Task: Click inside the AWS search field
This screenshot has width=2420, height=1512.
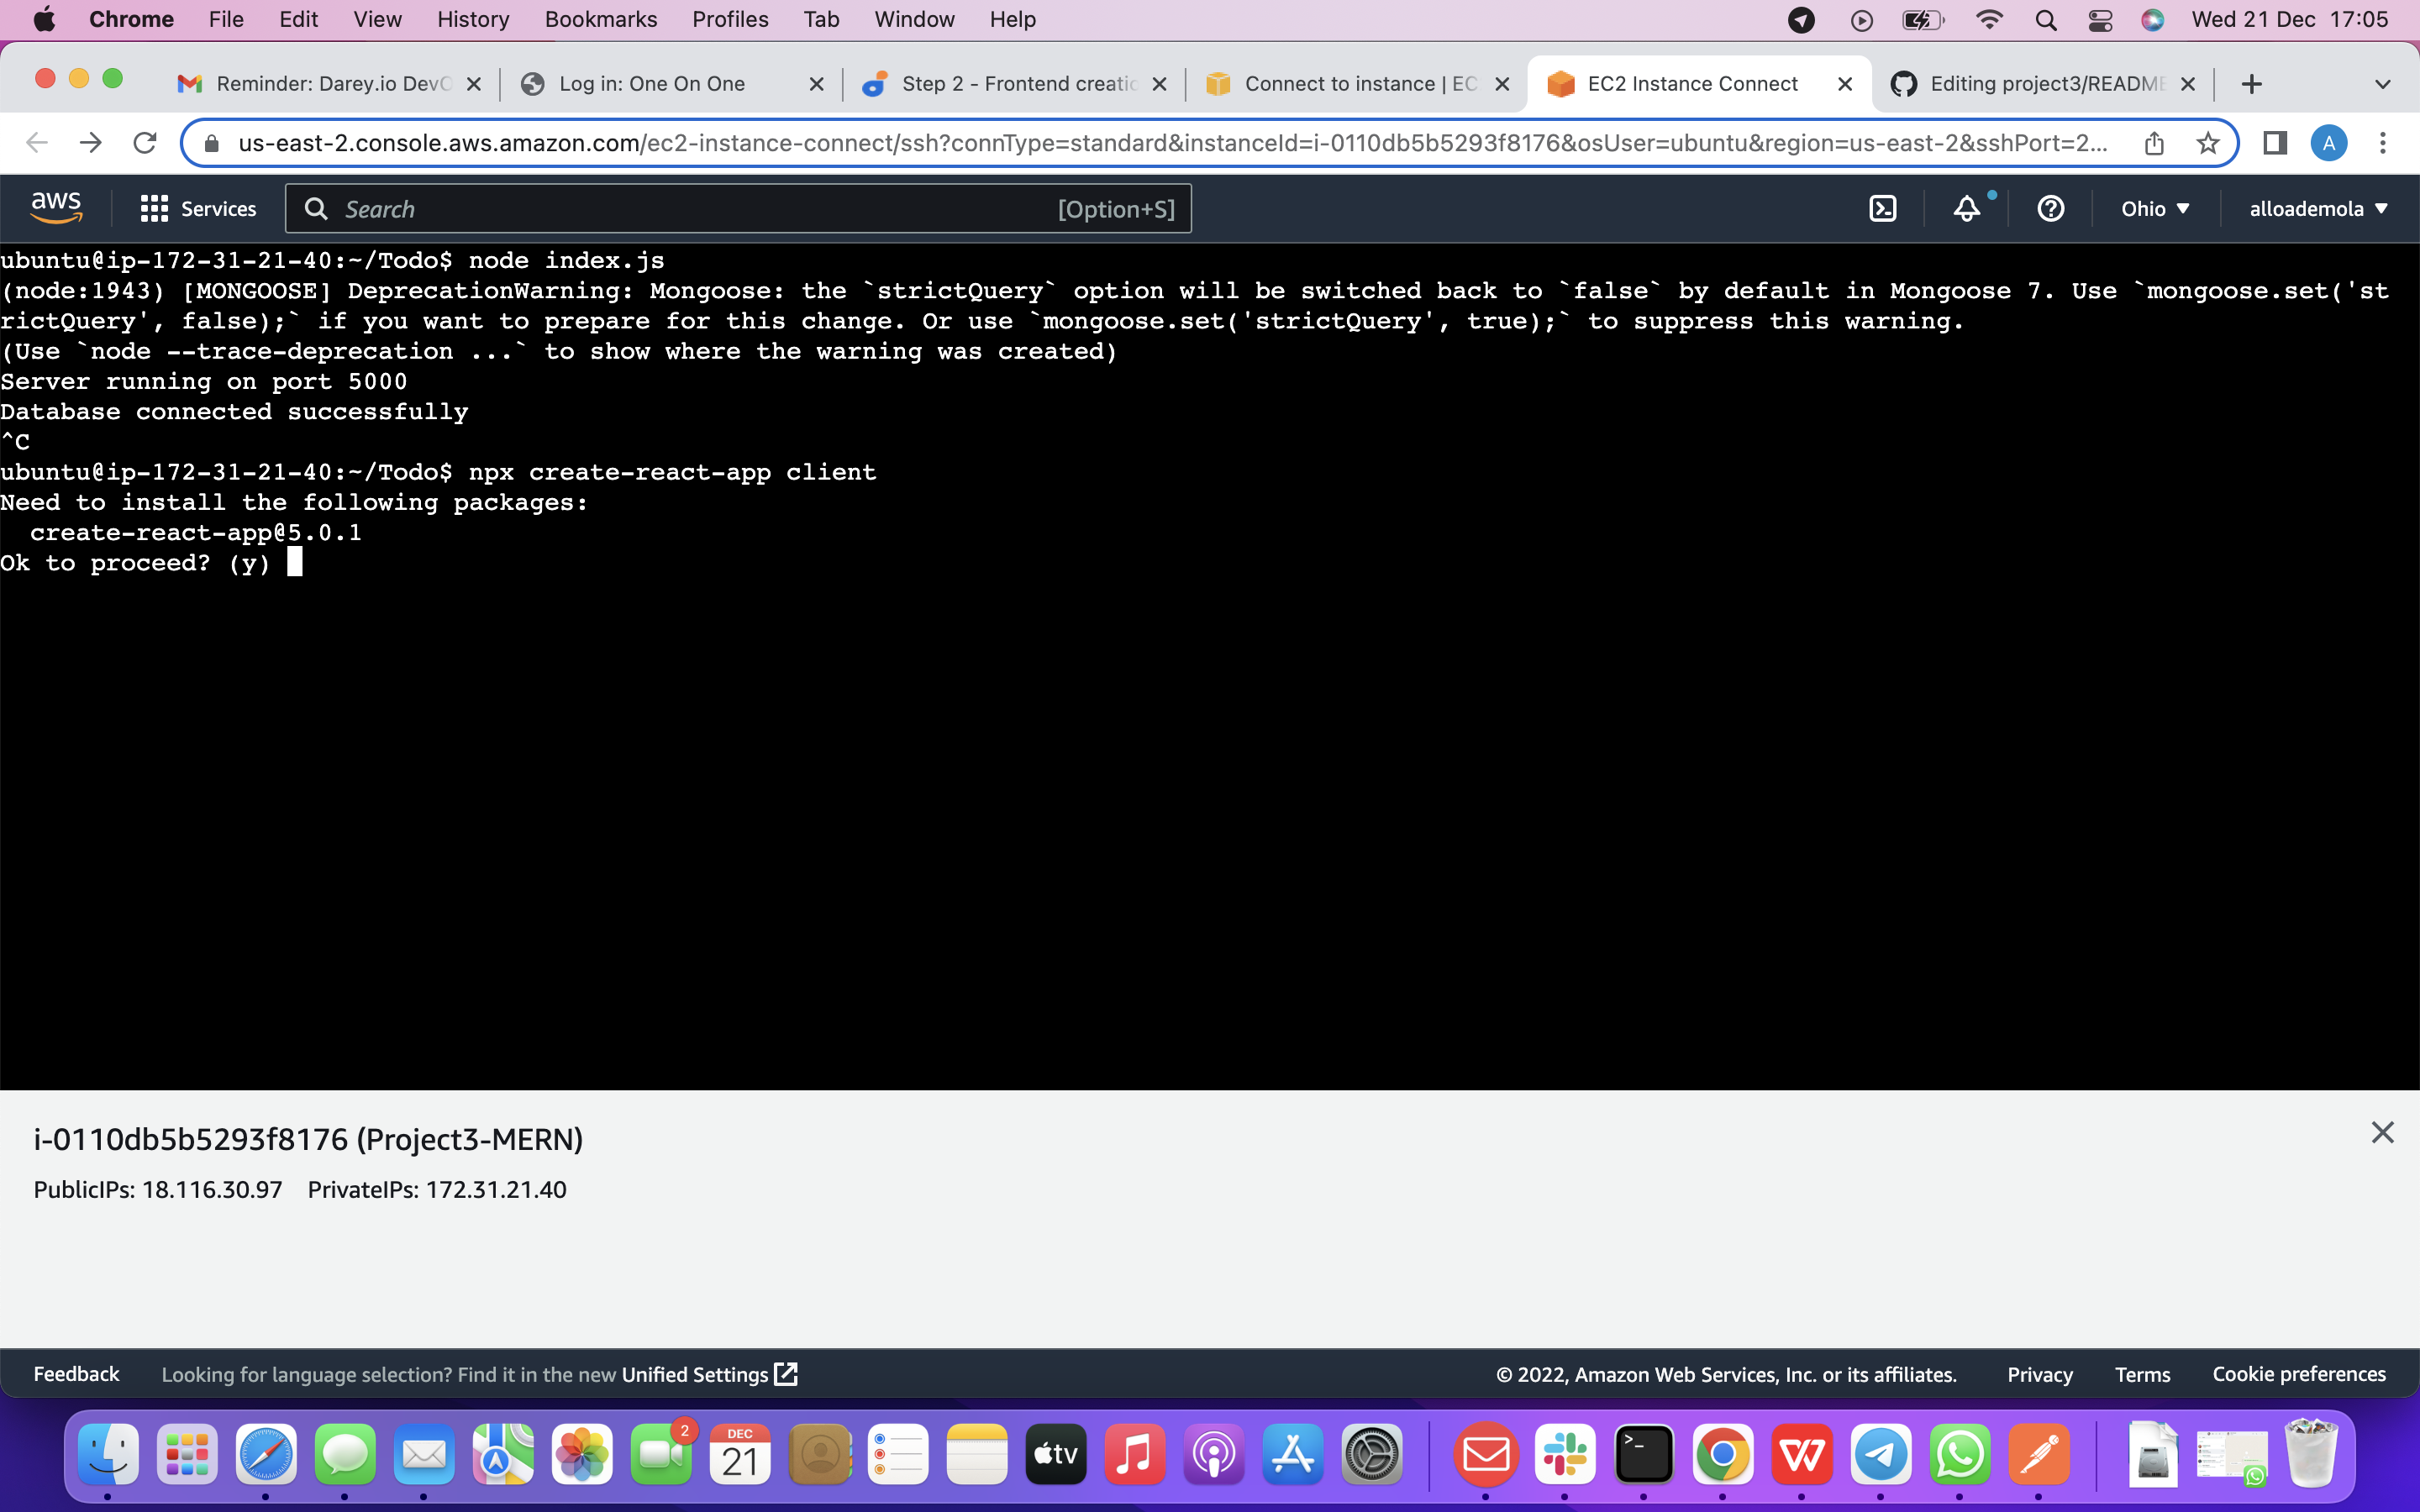Action: pyautogui.click(x=700, y=208)
